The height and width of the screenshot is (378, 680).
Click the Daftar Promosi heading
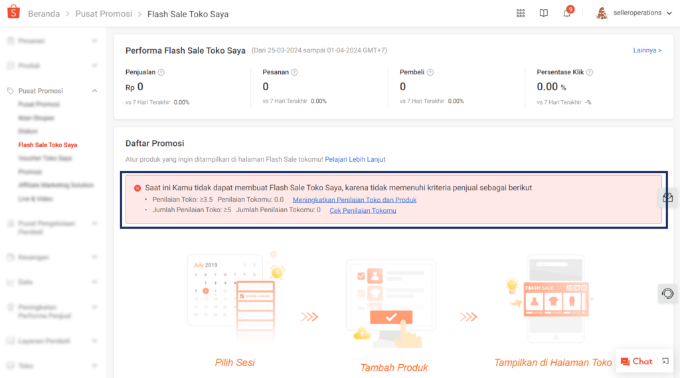155,143
